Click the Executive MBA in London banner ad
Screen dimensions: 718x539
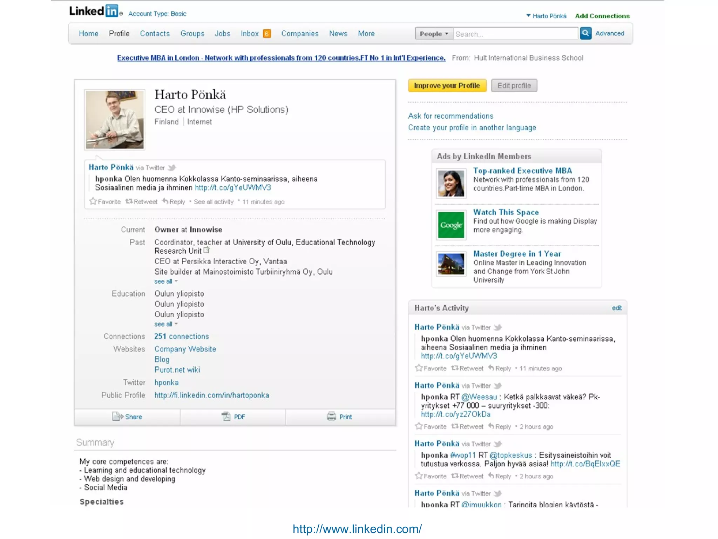pos(281,58)
